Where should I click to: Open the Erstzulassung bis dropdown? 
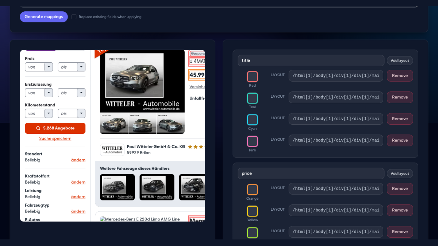pyautogui.click(x=72, y=93)
